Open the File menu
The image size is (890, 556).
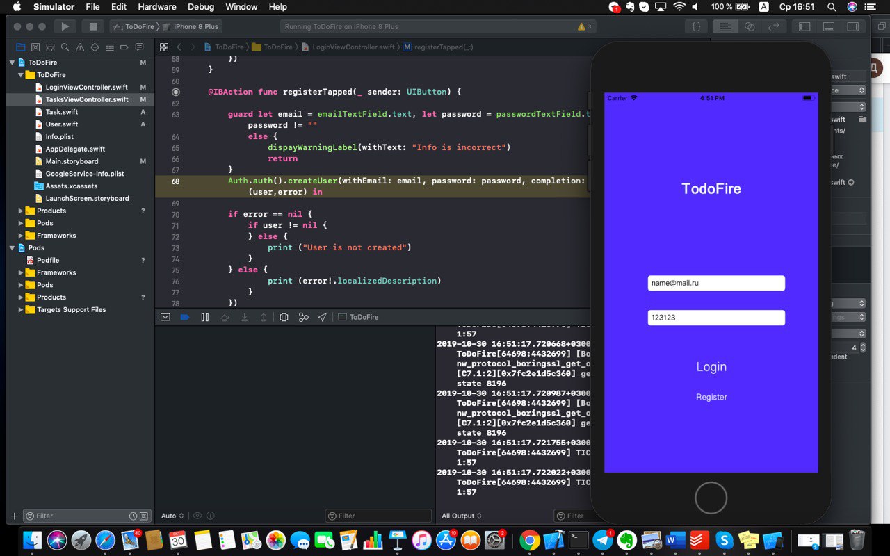coord(92,7)
